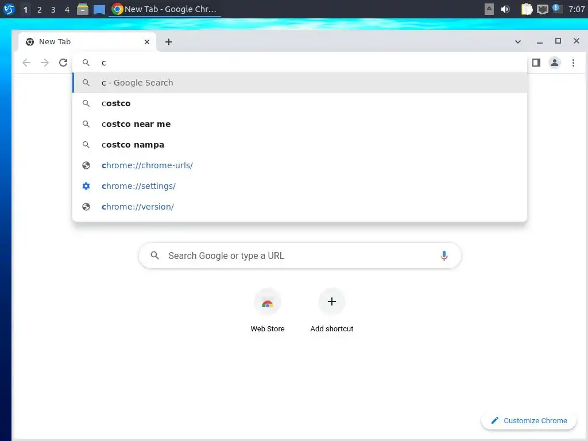Viewport: 588px width, 441px height.
Task: Click the 7:07 clock
Action: click(577, 9)
